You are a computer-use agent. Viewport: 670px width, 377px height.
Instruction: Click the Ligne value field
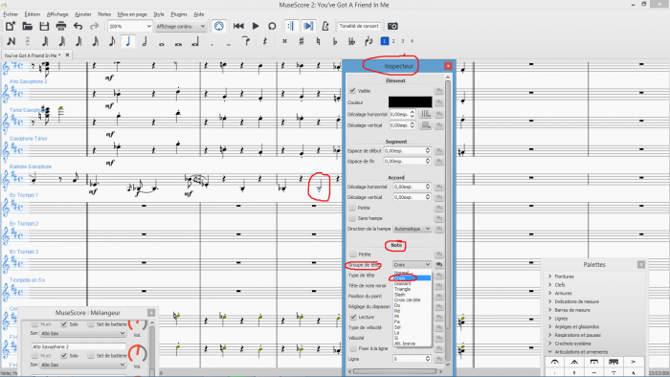(x=412, y=359)
